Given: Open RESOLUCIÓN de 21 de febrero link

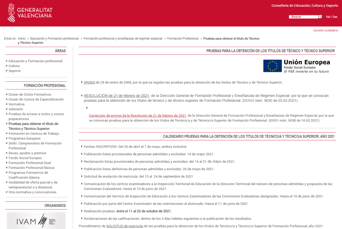Looking at the screenshot, I should coord(117,95).
